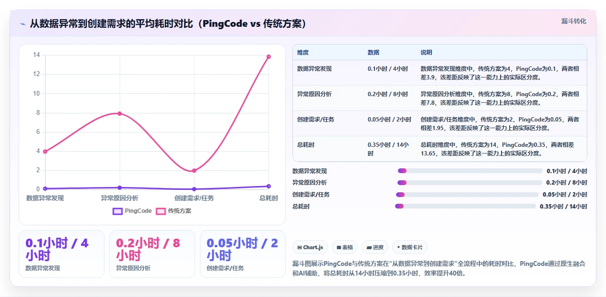606x297 pixels.
Task: Select the 数据卡片 tag
Action: pyautogui.click(x=410, y=247)
